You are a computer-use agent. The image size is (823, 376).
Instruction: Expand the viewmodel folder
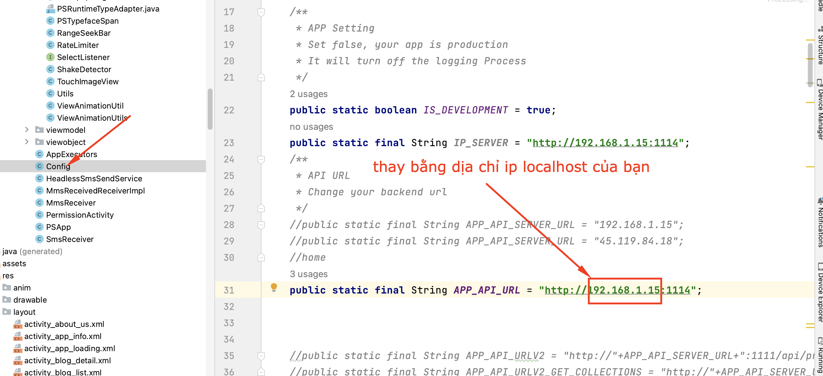[27, 129]
